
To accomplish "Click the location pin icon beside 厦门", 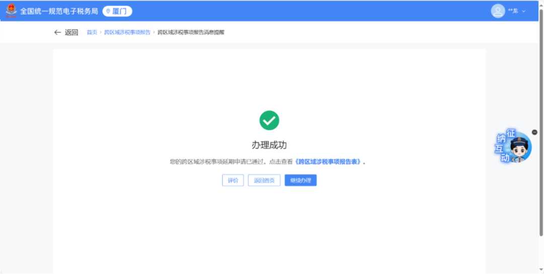I will (108, 11).
